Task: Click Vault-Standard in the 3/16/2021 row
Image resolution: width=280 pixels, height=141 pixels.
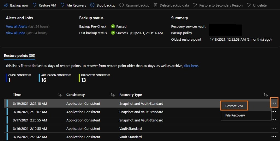Action: [130, 128]
